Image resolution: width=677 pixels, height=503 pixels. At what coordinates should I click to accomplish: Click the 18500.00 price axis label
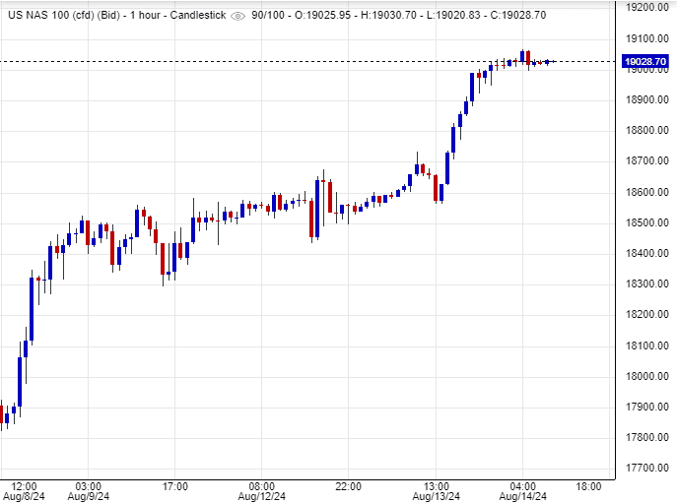(647, 222)
